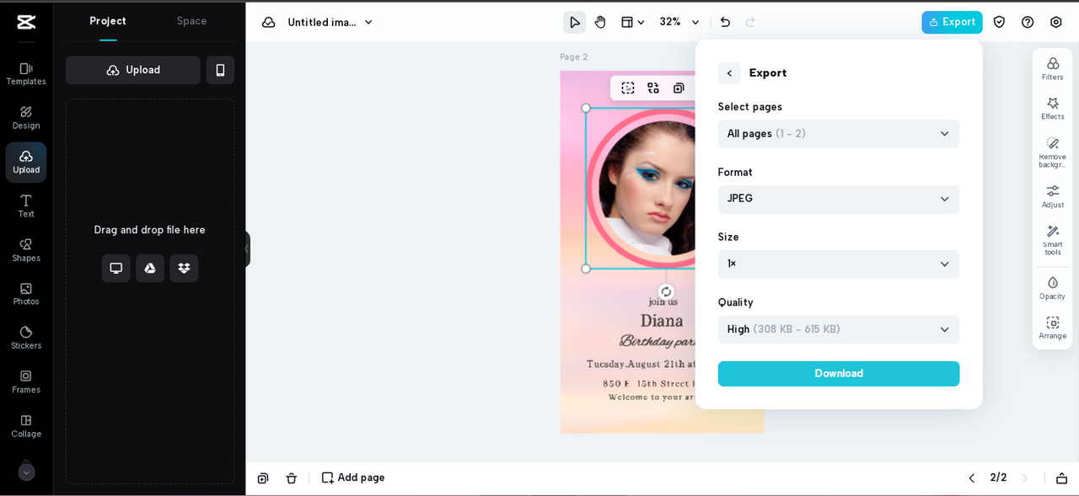Open the settings hexagon icon

click(1055, 22)
